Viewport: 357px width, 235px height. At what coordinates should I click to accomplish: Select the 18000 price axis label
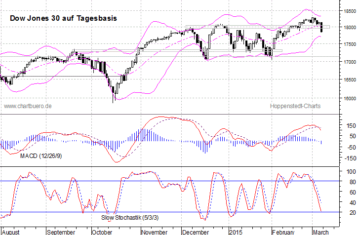(x=350, y=27)
